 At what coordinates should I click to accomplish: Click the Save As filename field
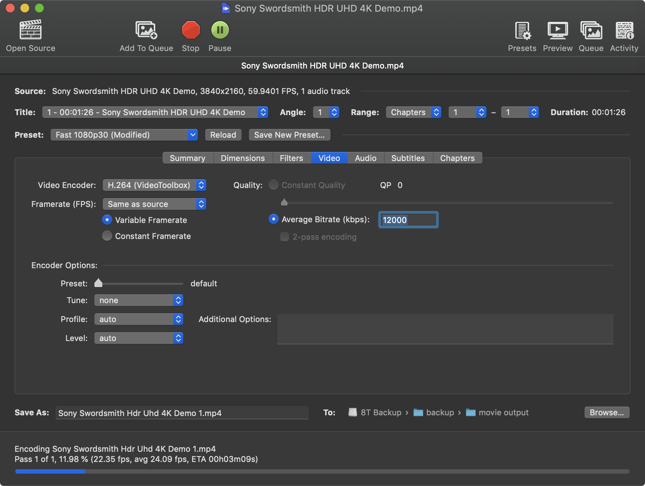click(x=182, y=413)
